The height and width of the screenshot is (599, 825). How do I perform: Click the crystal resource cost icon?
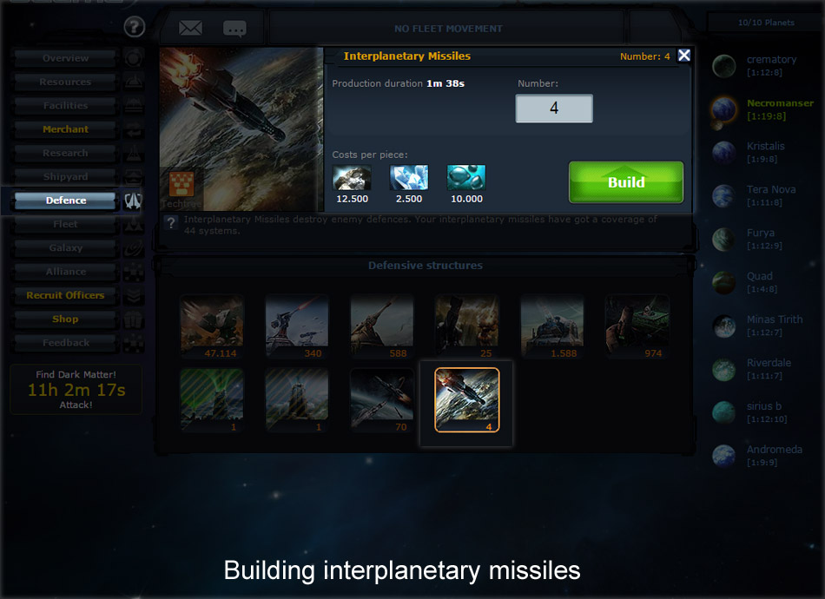tap(409, 178)
